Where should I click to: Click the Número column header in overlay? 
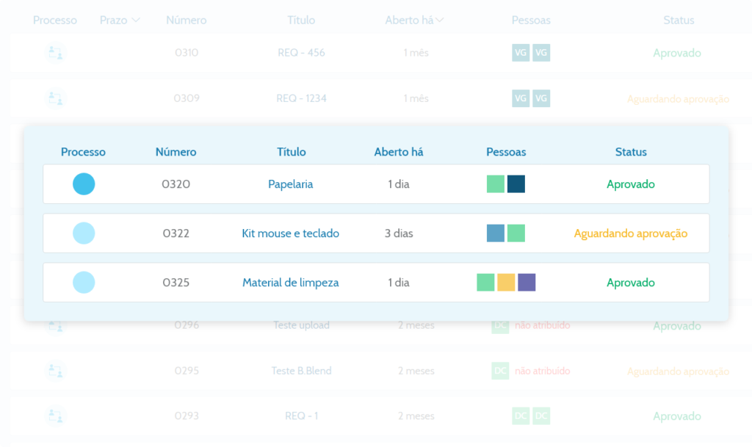[176, 152]
